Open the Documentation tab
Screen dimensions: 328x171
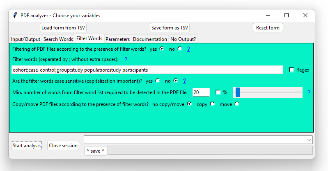pyautogui.click(x=149, y=39)
